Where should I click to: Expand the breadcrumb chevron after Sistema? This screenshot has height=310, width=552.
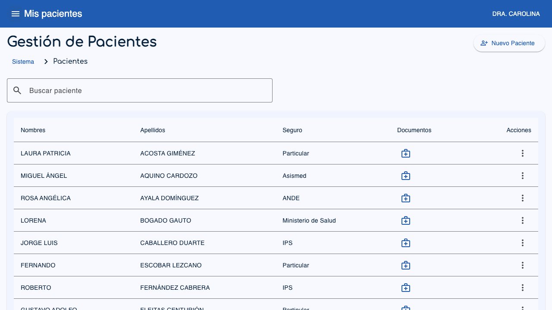[46, 62]
